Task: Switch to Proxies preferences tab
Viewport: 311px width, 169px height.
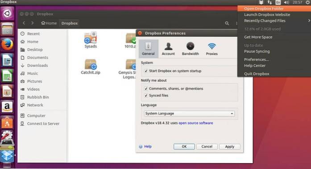Action: 211,49
